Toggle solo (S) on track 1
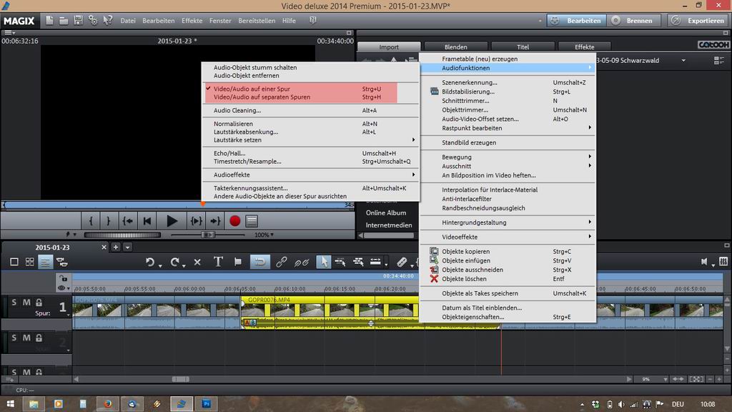The image size is (732, 412). click(14, 303)
